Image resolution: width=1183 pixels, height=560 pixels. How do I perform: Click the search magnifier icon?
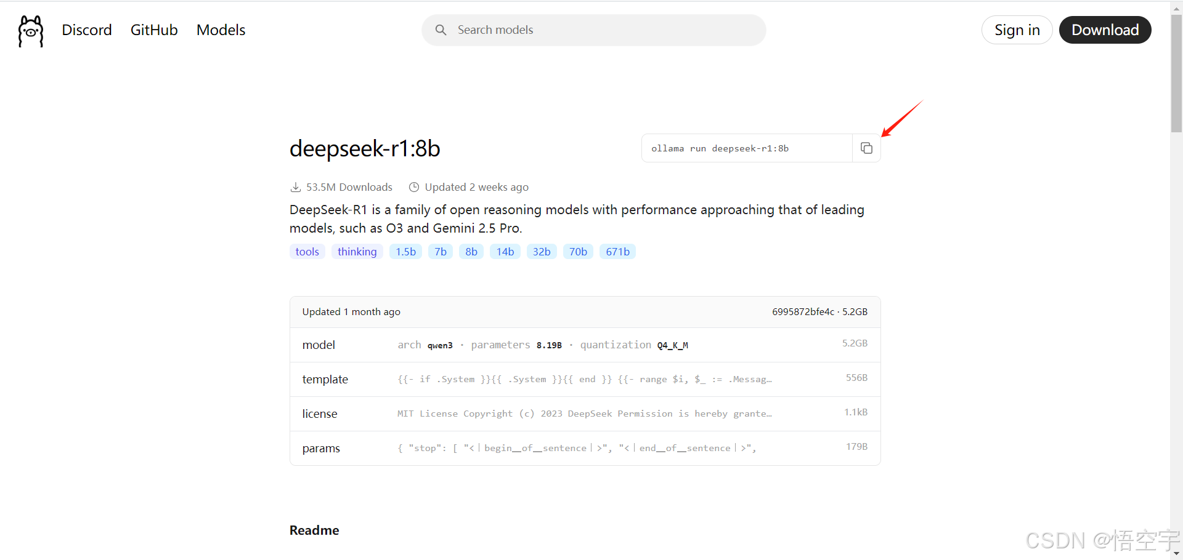click(441, 30)
